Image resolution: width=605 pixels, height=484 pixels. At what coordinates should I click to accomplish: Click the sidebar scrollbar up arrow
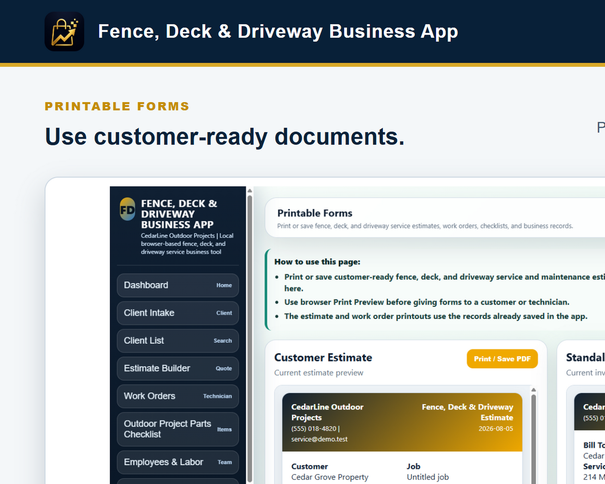click(x=250, y=191)
